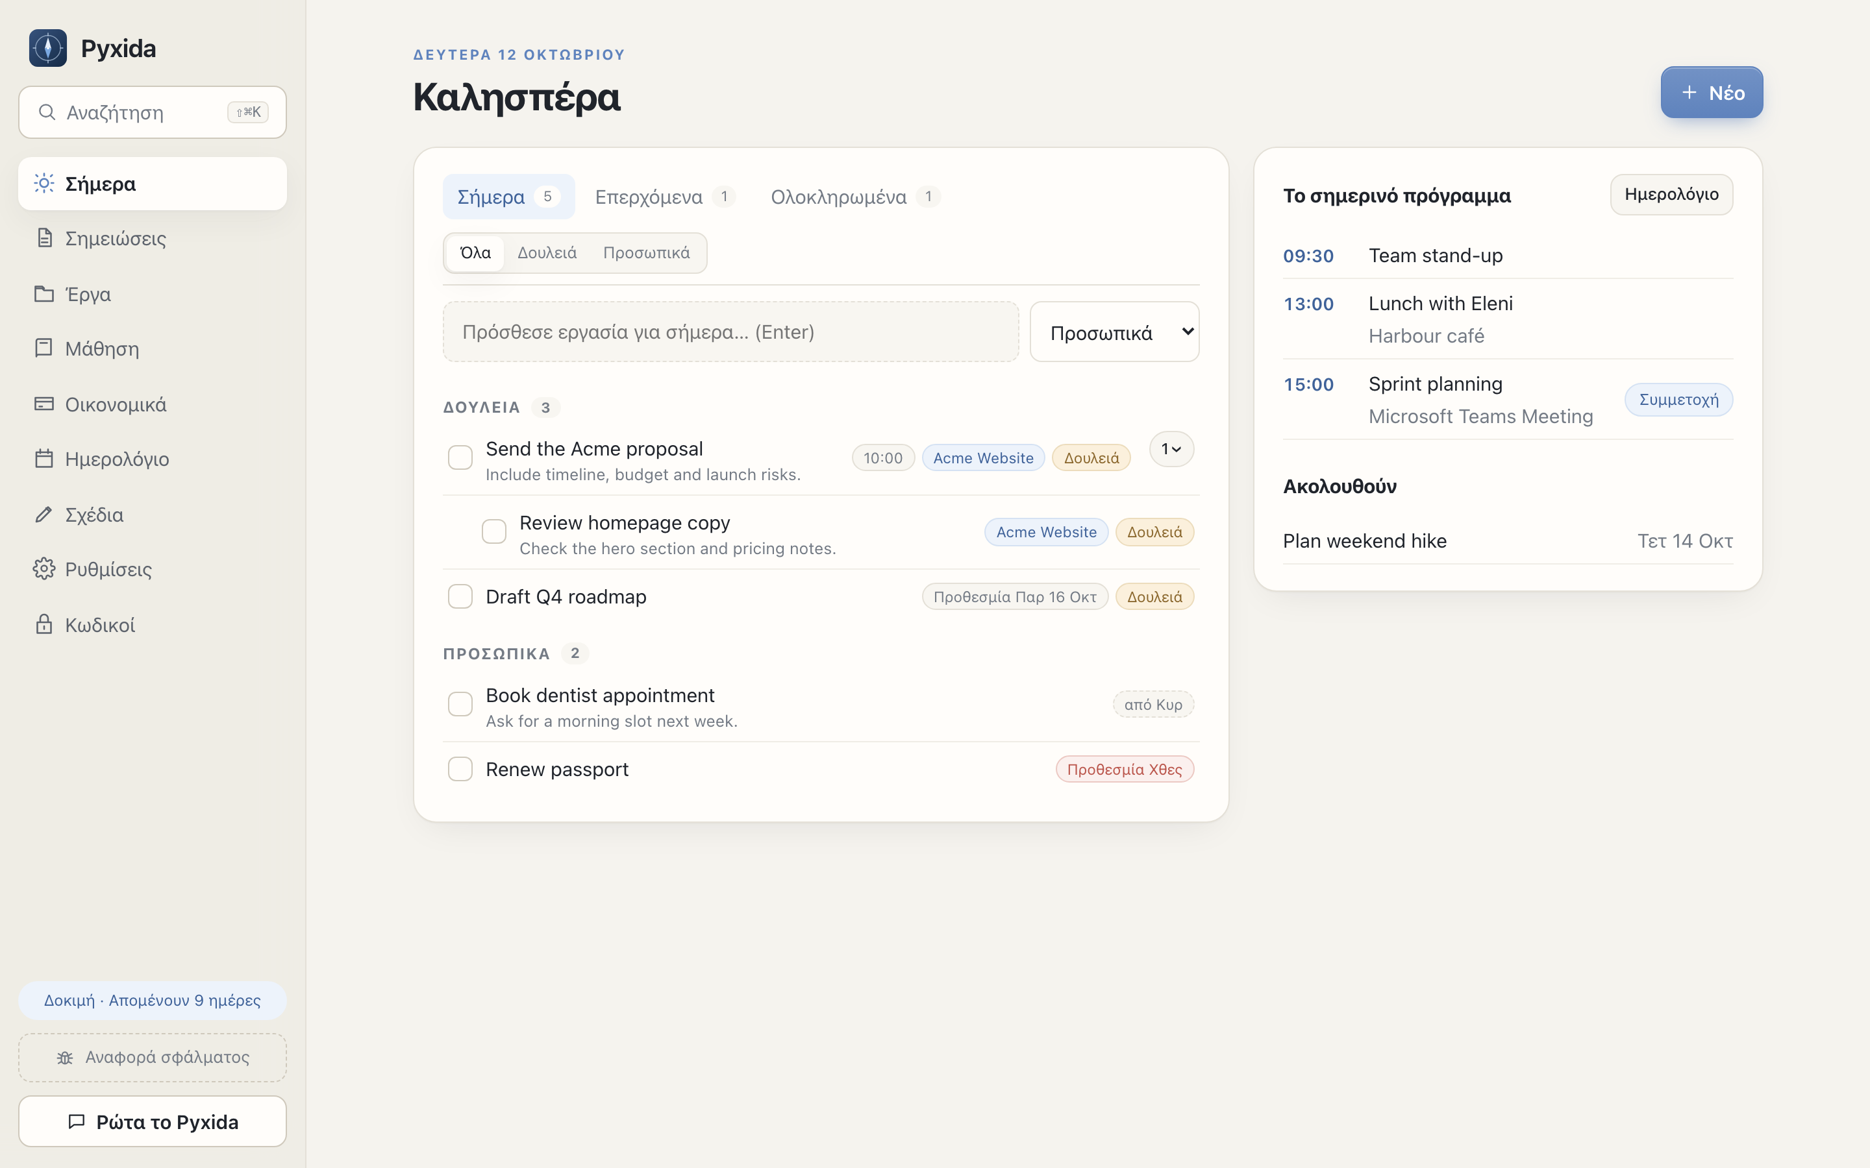Viewport: 1870px width, 1168px height.
Task: Click the Προθεσμία Χθες overdue badge
Action: coord(1125,770)
